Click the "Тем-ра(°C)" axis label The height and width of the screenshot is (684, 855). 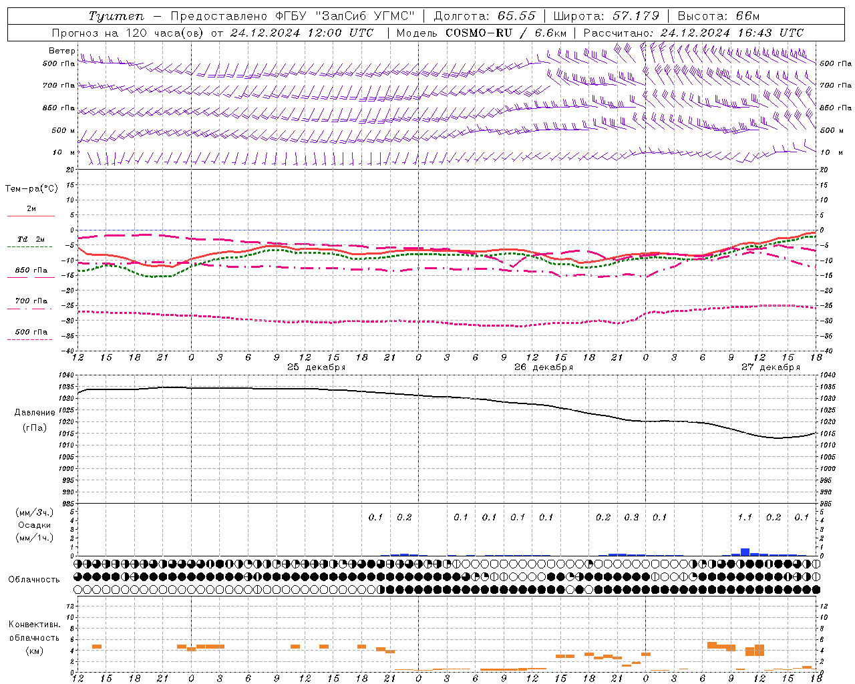coord(31,189)
